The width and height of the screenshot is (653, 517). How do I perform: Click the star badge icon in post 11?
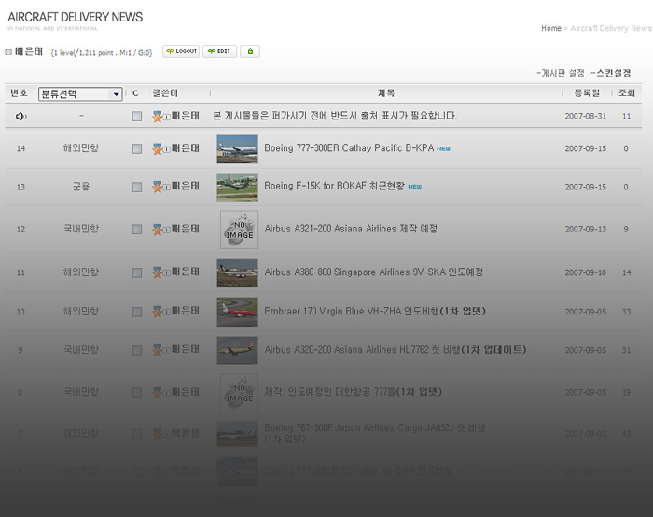158,272
